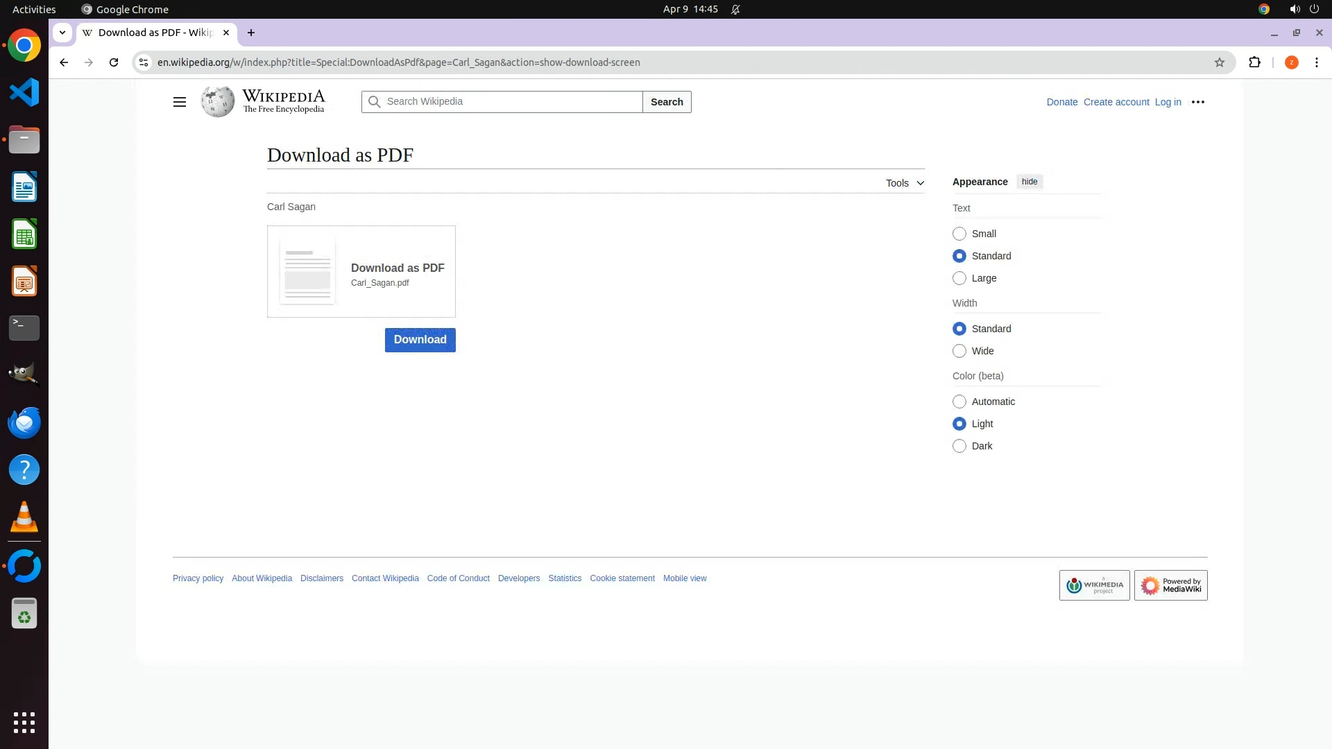Open Wikipedia main menu hamburger icon
Viewport: 1332px width, 749px height.
[179, 102]
